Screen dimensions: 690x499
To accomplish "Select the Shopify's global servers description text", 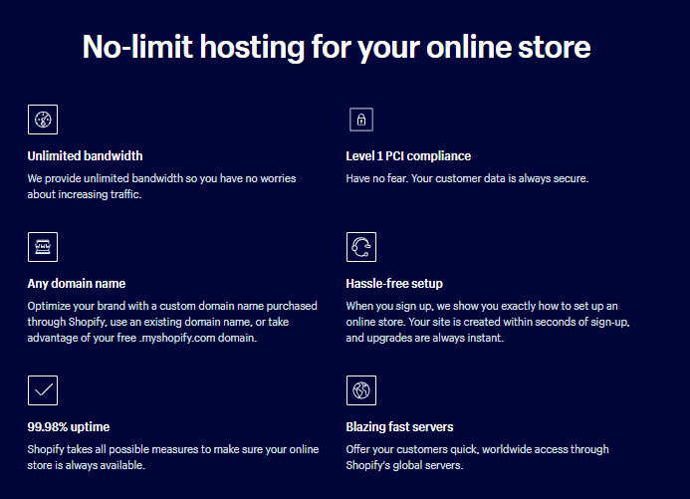I will point(477,457).
